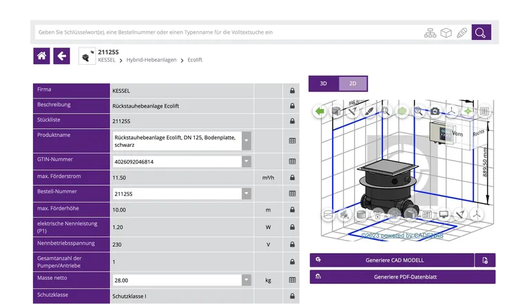The width and height of the screenshot is (529, 304).
Task: Open Hybrid-Hebeanlagen breadcrumb
Action: click(x=153, y=61)
